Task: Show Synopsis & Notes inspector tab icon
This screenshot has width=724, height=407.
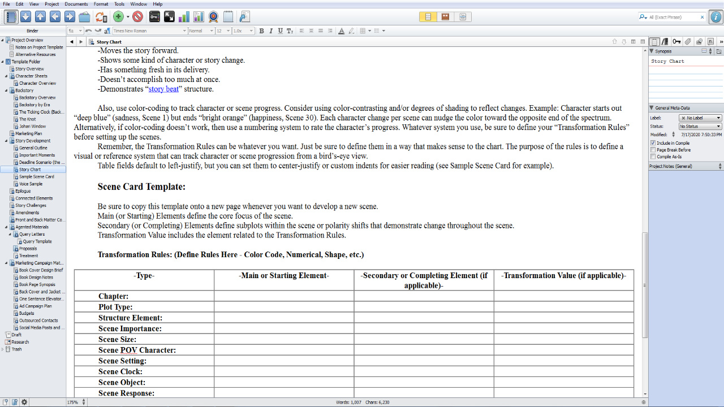Action: [x=655, y=42]
